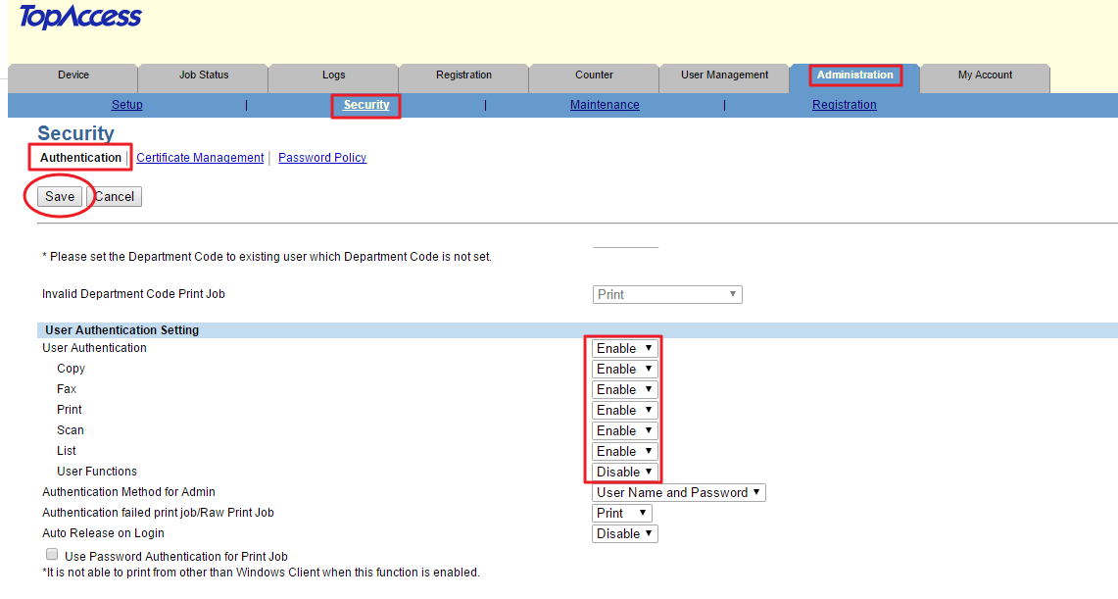Open the Invalid Department Code Print Job dropdown
This screenshot has height=599, width=1118.
pos(667,294)
